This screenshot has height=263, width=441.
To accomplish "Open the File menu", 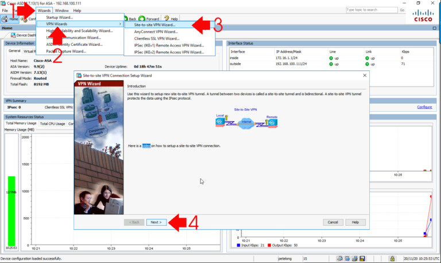I will pyautogui.click(x=5, y=10).
